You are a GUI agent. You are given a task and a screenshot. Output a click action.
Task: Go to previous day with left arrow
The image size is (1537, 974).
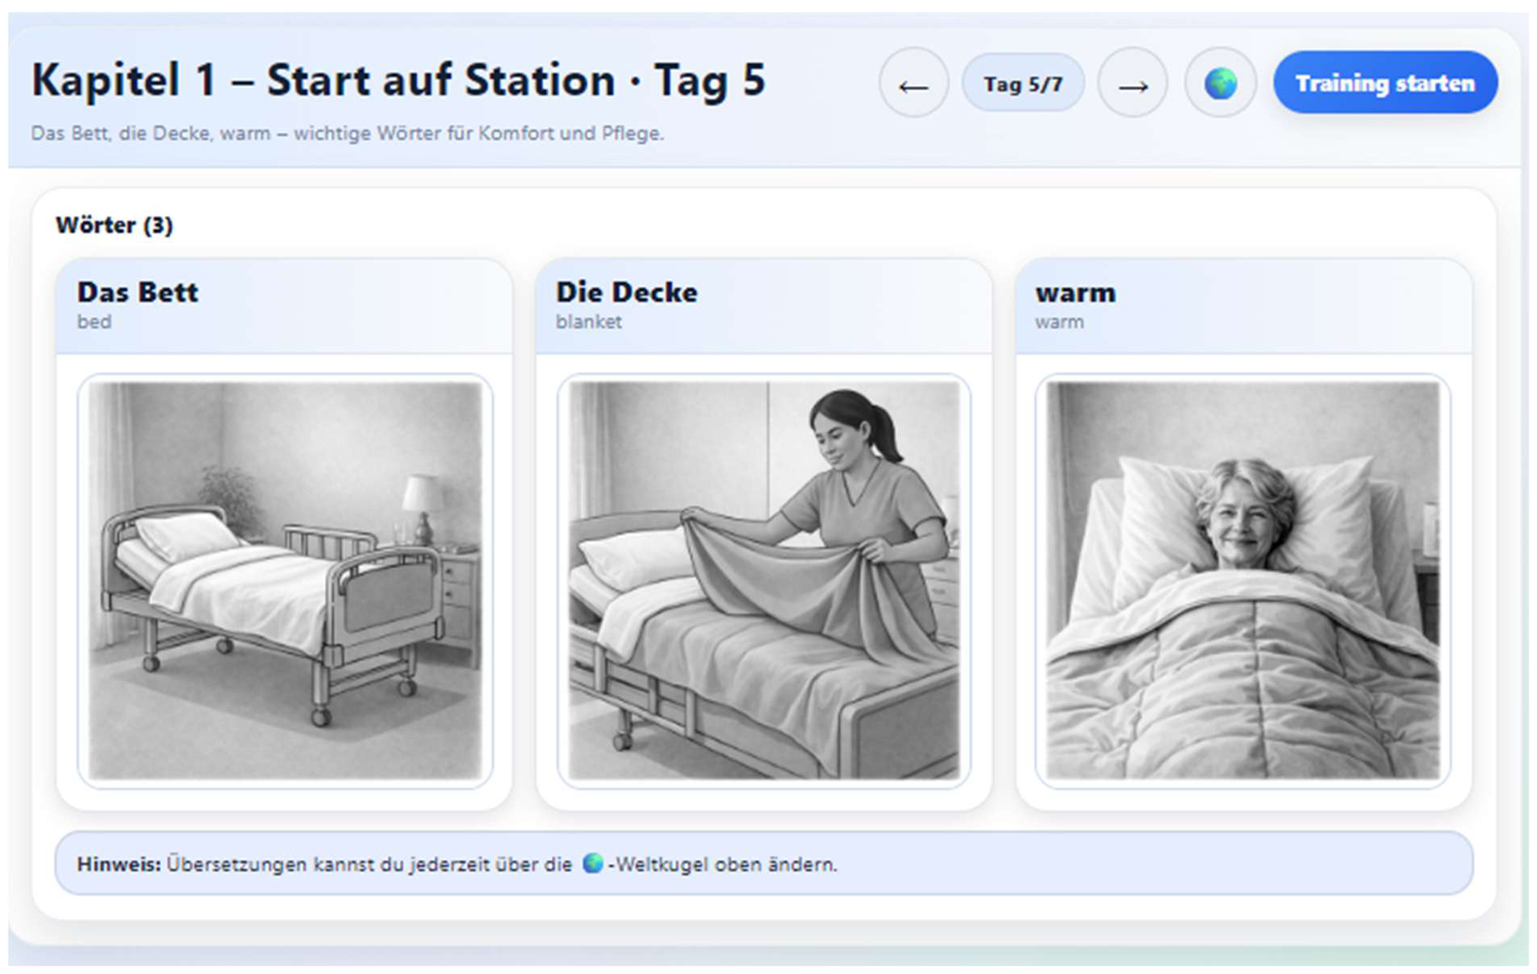click(x=913, y=84)
